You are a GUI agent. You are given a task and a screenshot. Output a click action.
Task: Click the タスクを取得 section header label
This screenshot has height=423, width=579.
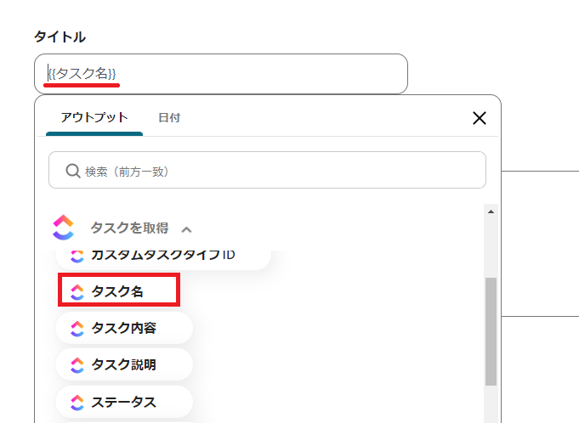[129, 228]
